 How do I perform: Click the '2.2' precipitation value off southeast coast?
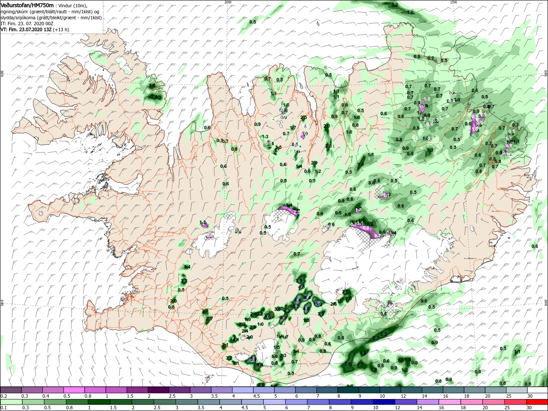click(x=383, y=334)
